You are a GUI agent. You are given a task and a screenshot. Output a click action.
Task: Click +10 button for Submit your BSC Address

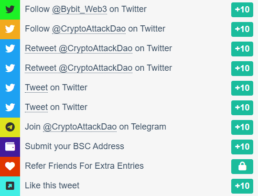pyautogui.click(x=242, y=147)
